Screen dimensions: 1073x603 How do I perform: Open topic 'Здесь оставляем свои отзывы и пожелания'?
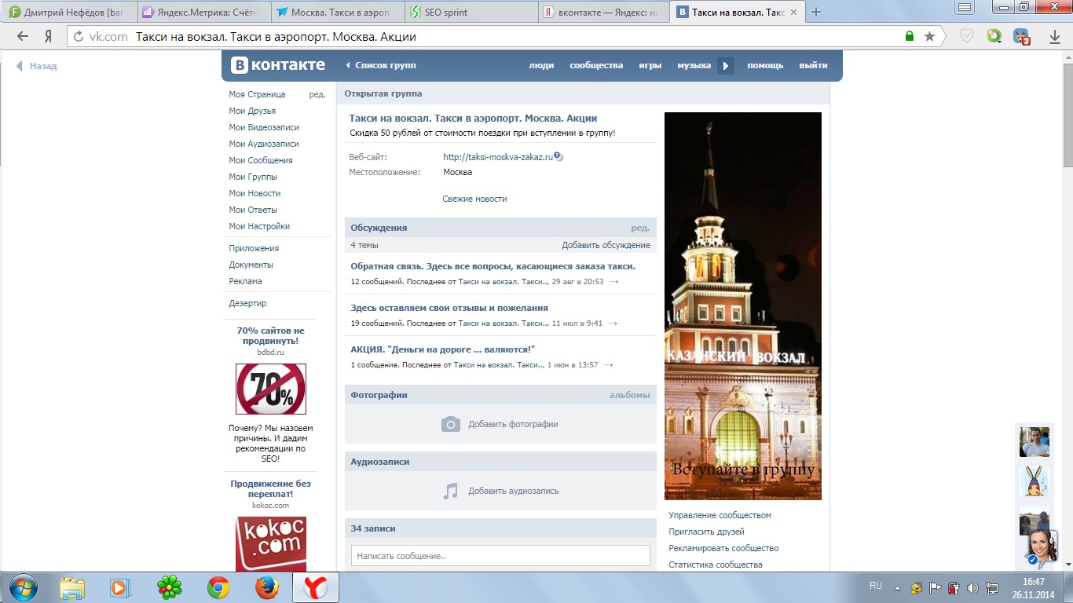coord(449,309)
